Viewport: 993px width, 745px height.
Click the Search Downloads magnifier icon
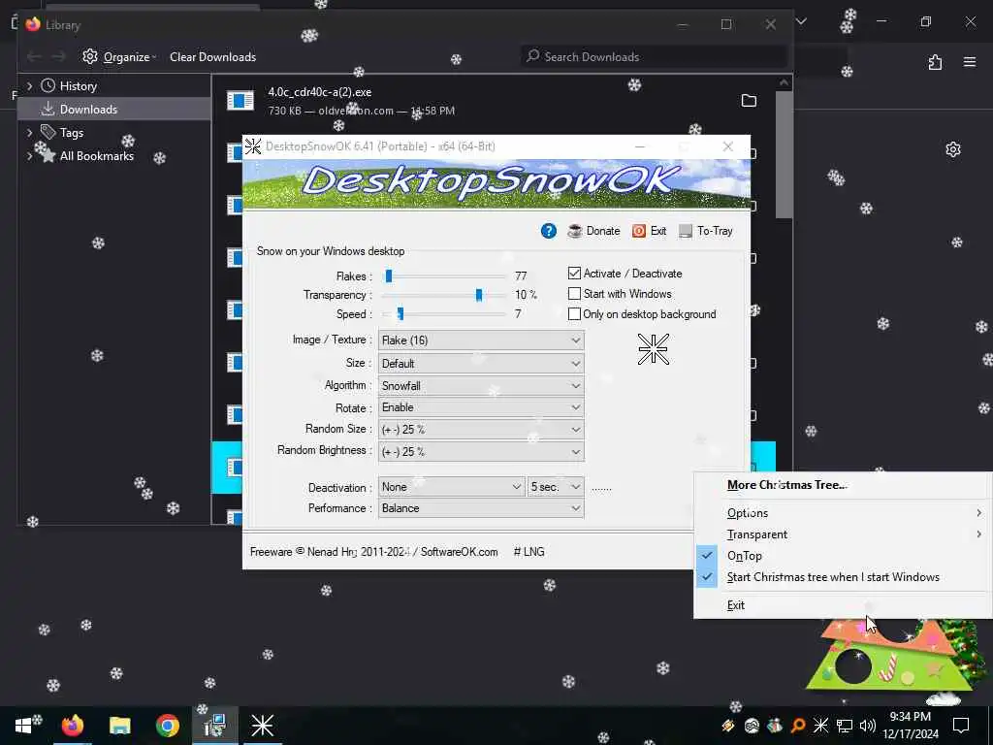point(533,55)
